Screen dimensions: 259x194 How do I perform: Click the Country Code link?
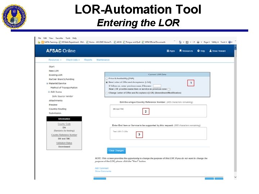pos(64,124)
